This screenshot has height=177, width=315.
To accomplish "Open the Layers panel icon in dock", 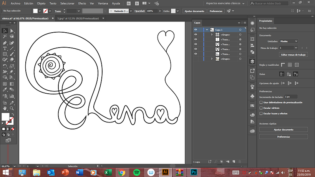I will coord(252,61).
